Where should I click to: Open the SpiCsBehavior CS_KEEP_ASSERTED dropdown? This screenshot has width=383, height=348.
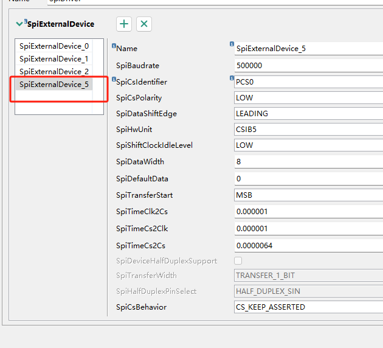[308, 307]
